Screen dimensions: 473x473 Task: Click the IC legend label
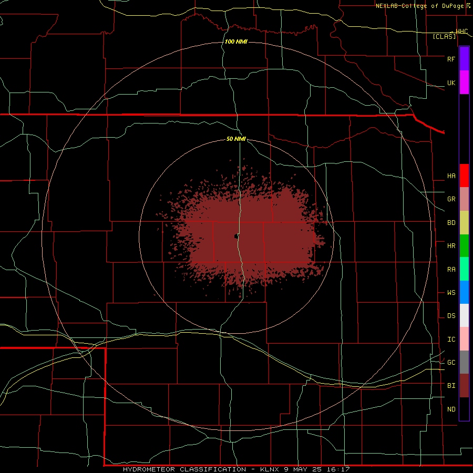point(451,340)
